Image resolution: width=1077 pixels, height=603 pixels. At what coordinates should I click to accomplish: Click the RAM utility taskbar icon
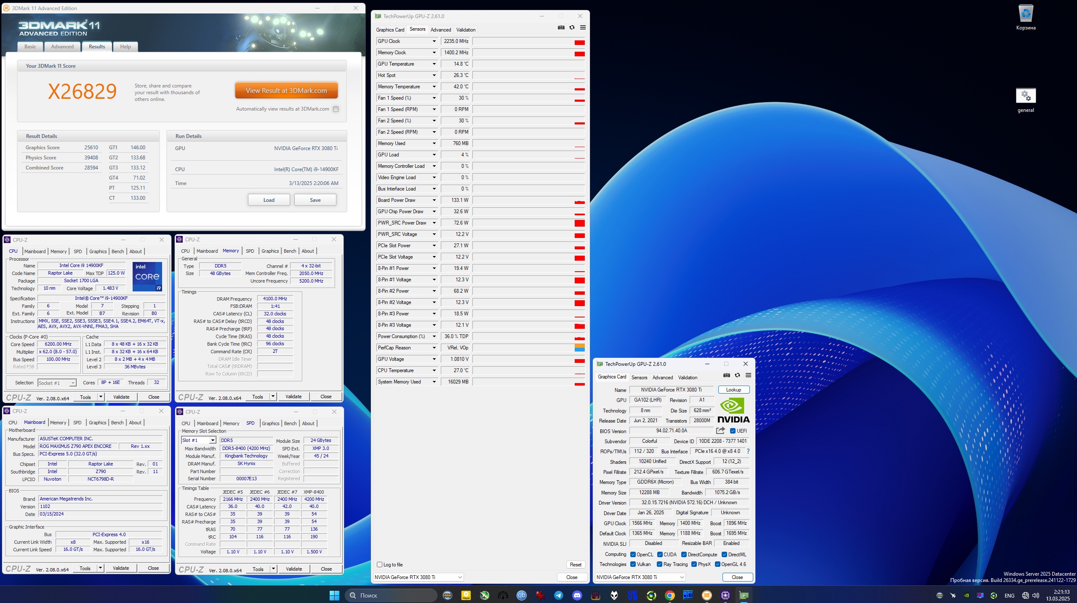[x=448, y=595]
